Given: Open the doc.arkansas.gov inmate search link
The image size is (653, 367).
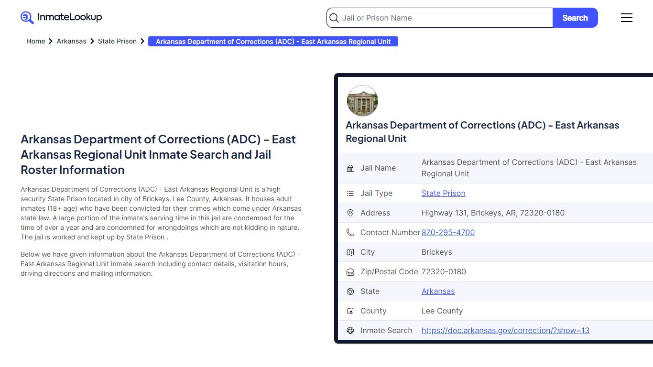Looking at the screenshot, I should pos(505,331).
